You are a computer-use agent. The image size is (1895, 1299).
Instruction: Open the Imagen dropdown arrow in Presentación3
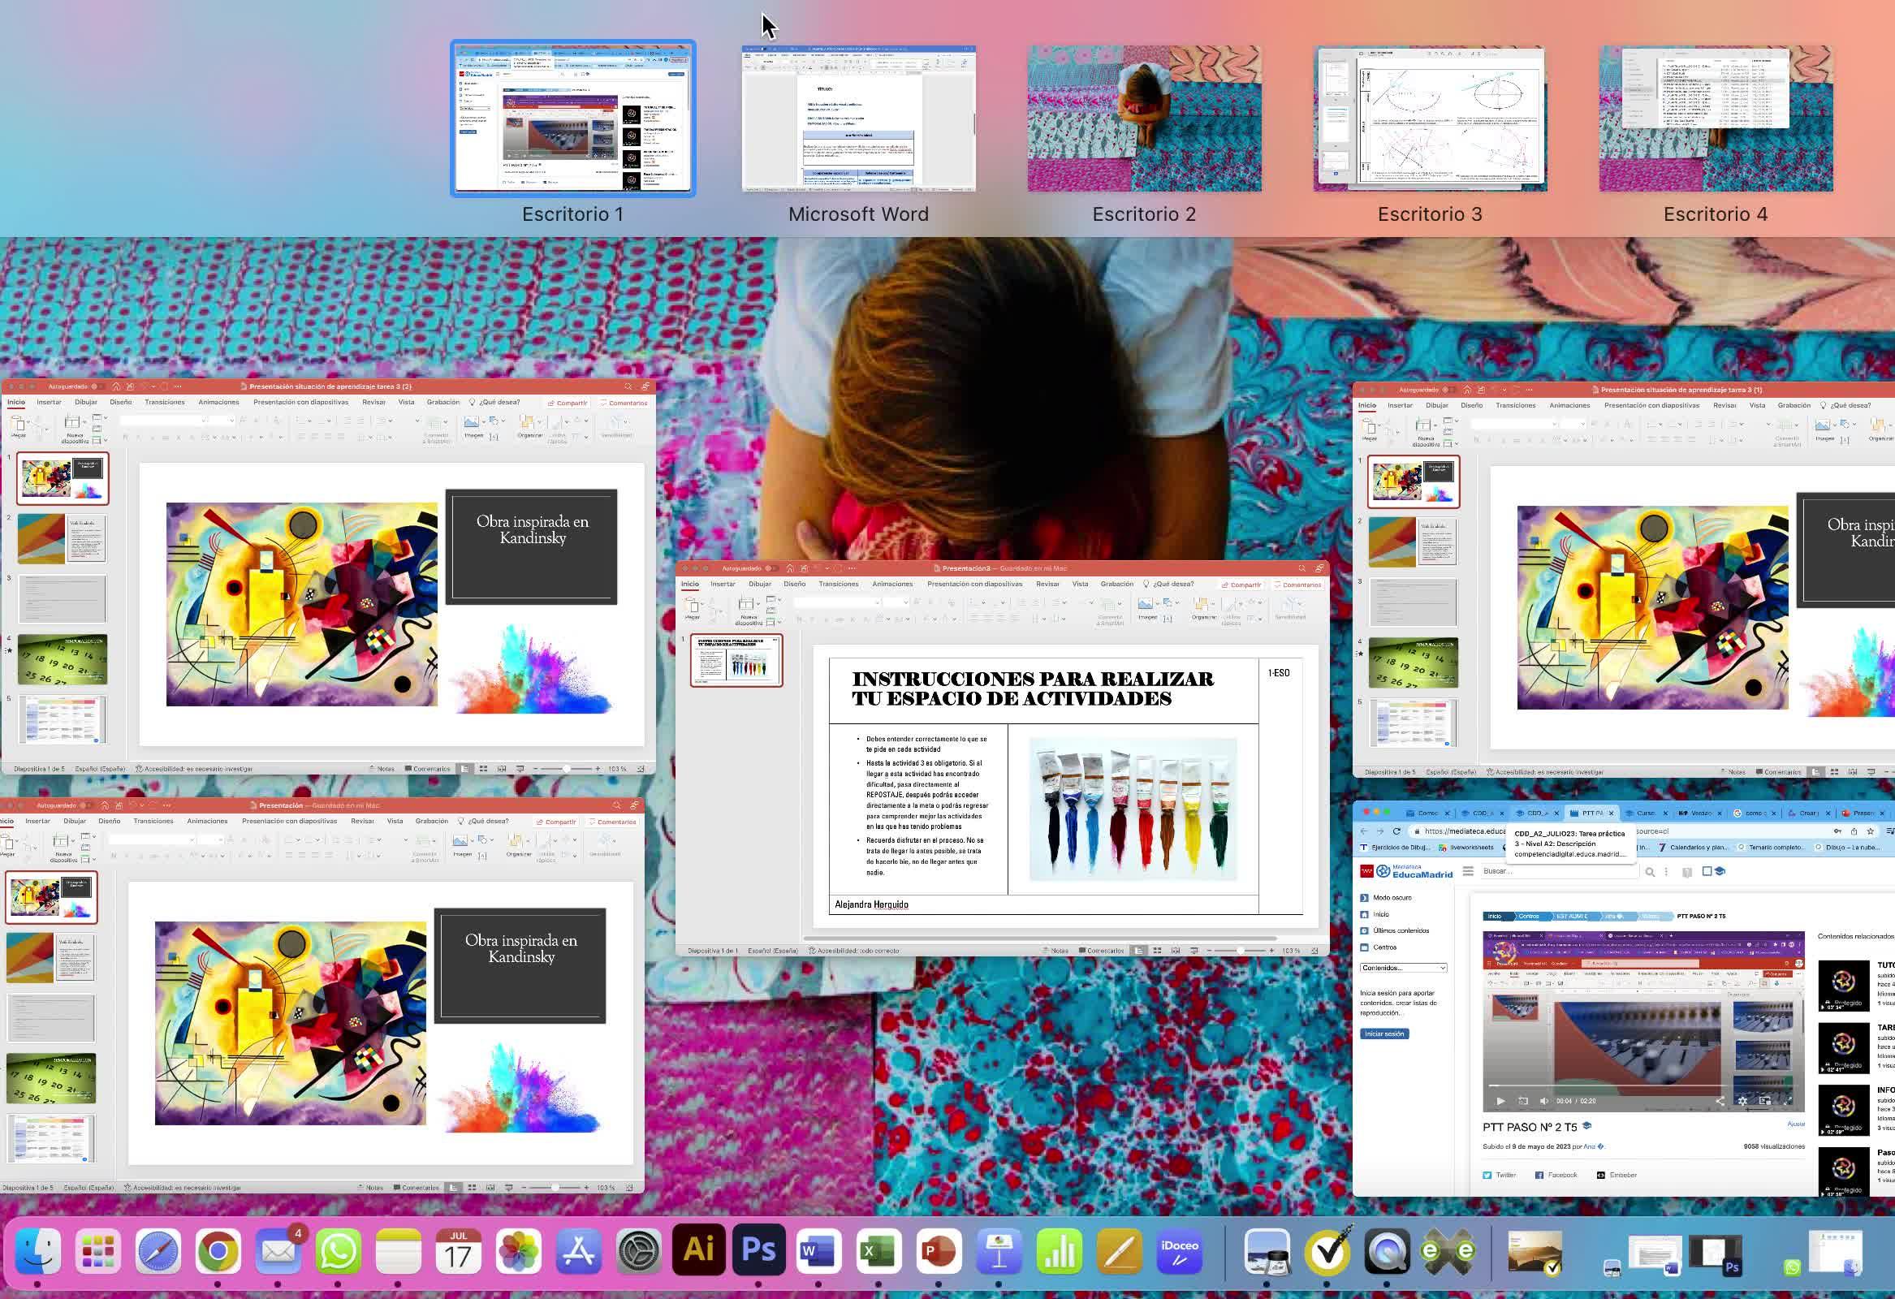(1158, 604)
